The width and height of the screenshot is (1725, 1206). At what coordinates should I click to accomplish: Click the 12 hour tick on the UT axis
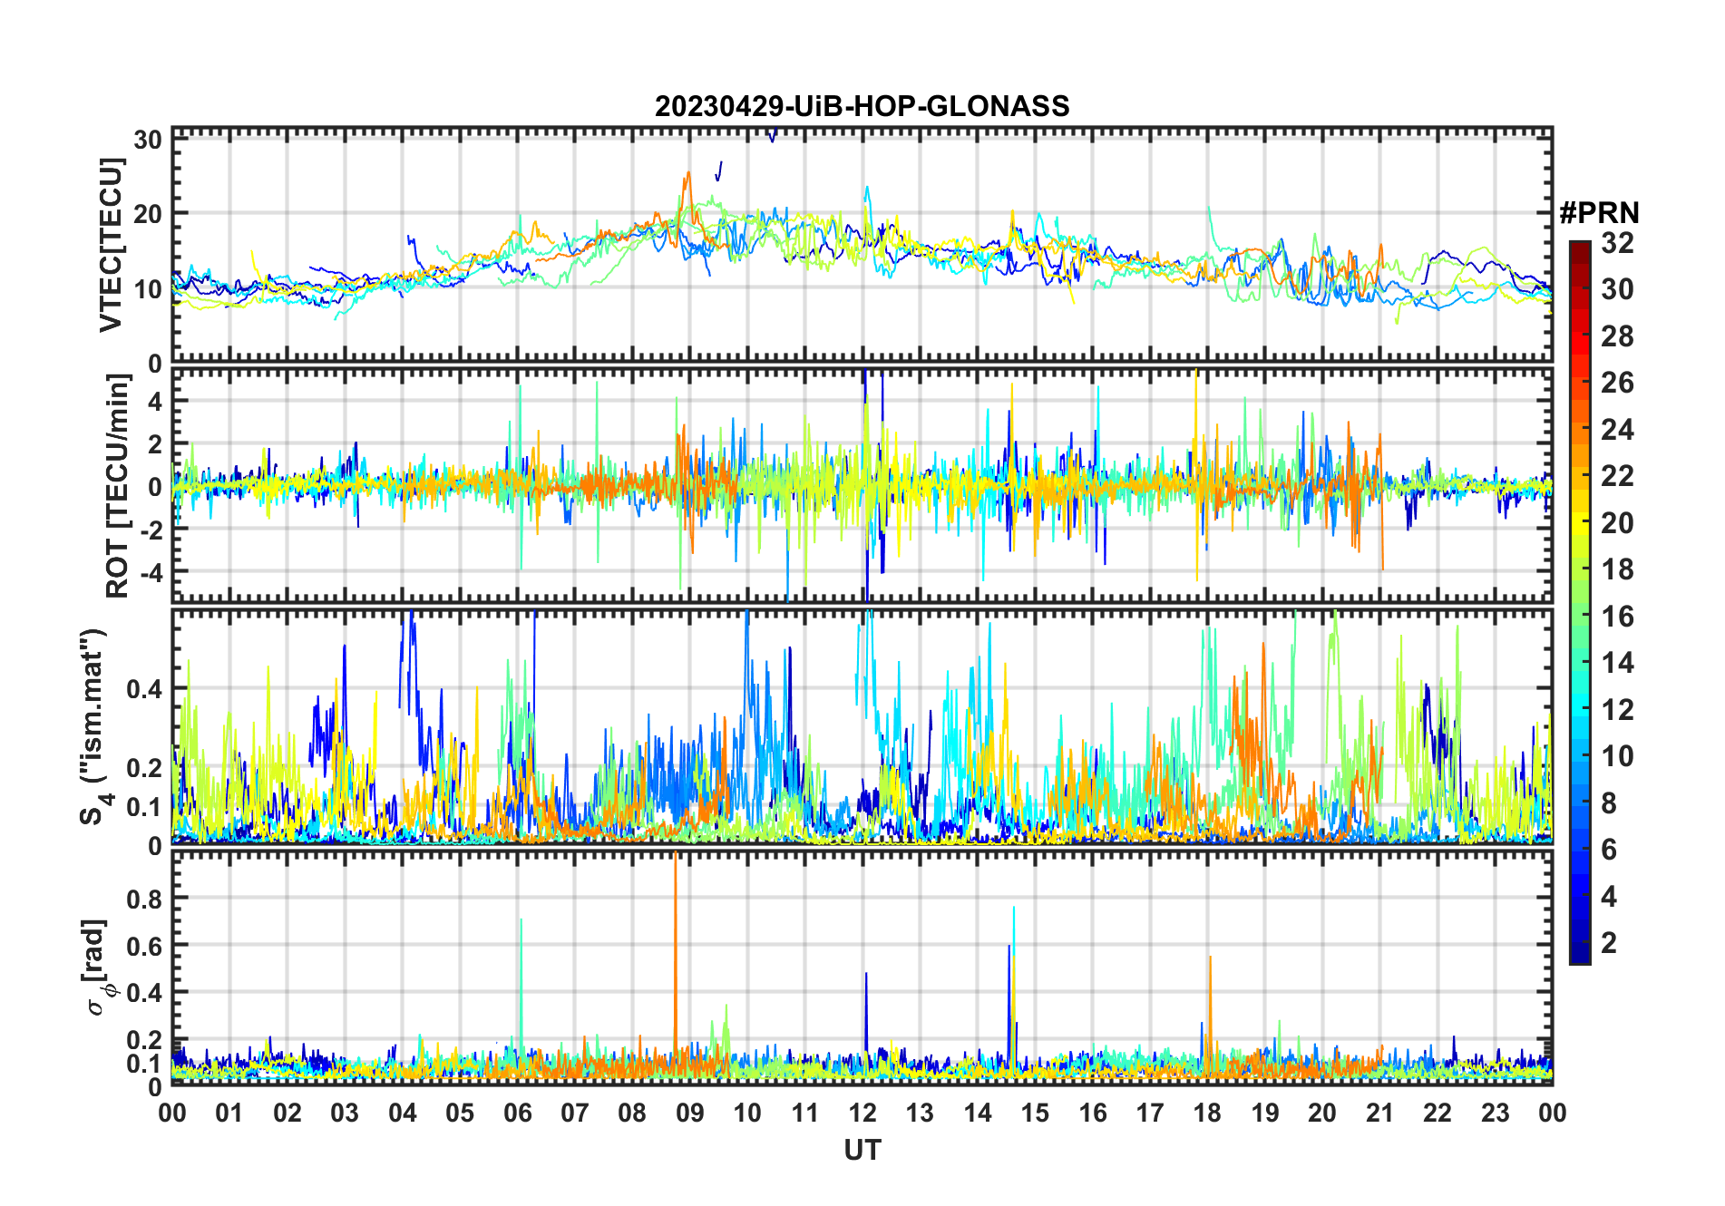[862, 1113]
